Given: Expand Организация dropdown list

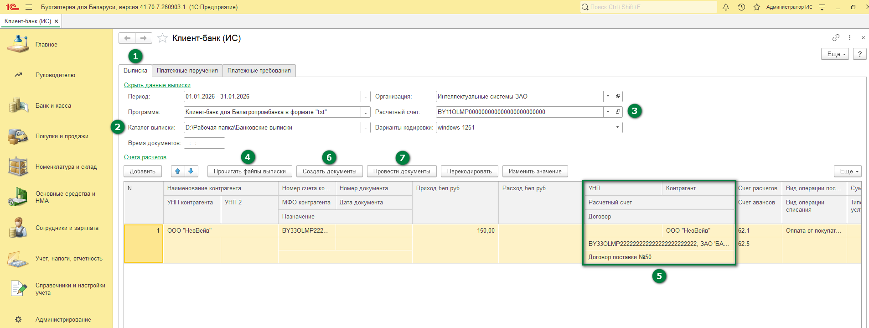Looking at the screenshot, I should [x=608, y=96].
